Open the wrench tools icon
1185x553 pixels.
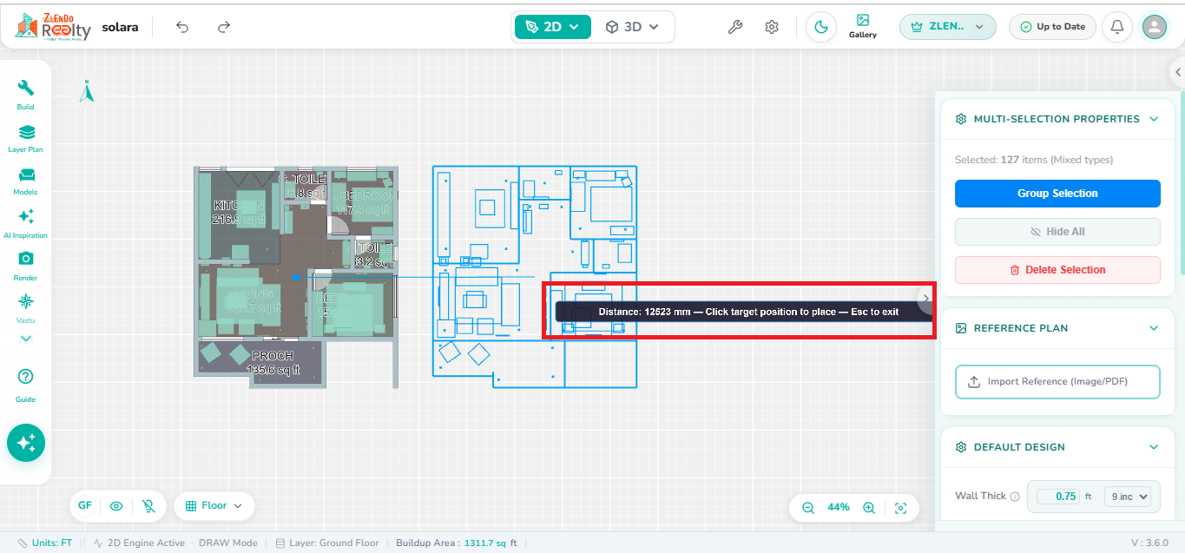click(734, 27)
